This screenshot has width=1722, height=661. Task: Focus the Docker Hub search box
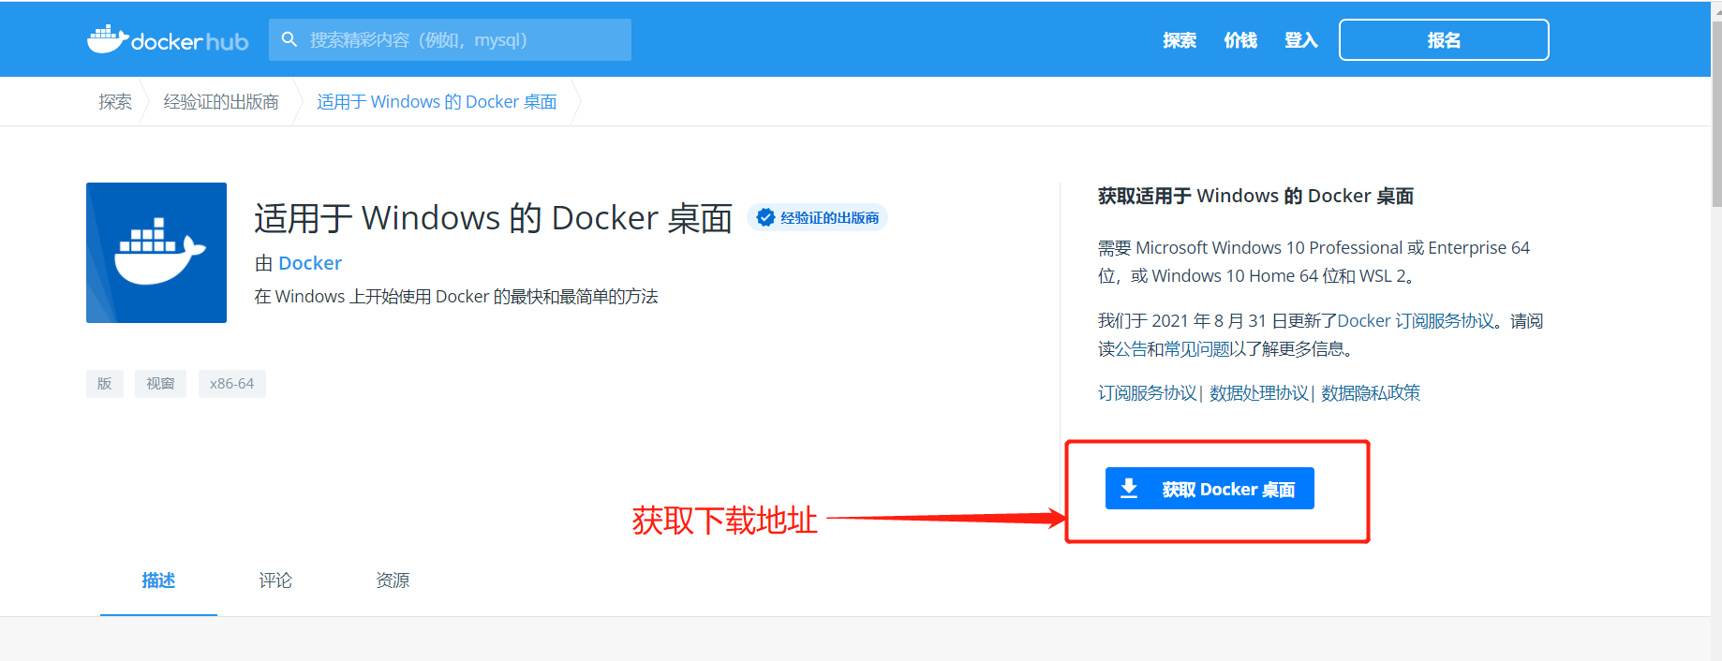450,39
